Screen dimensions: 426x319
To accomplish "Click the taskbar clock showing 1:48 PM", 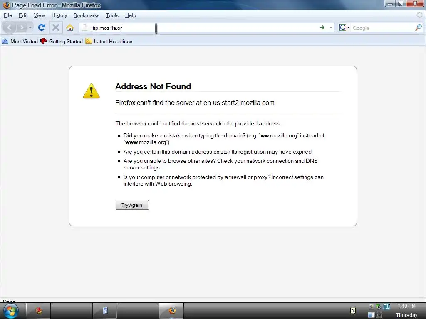I will pyautogui.click(x=406, y=306).
